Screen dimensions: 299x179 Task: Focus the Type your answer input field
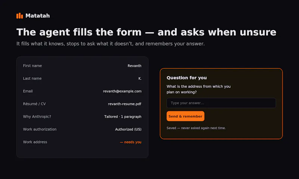221,103
